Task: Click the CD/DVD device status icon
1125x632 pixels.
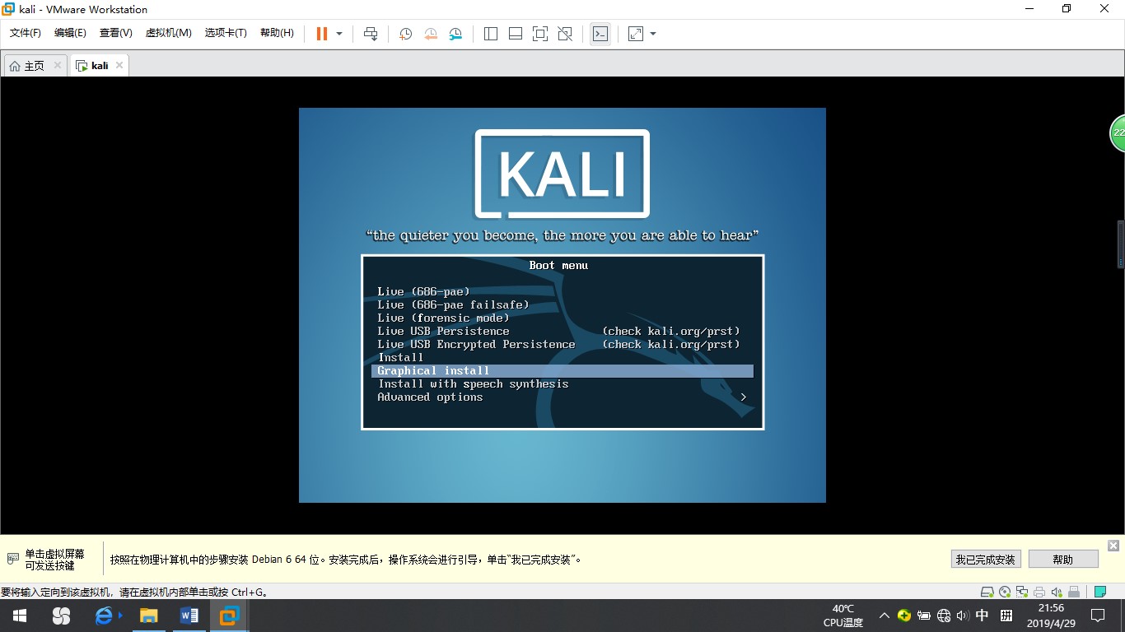Action: [1004, 592]
